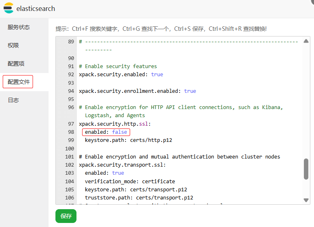Select the 配置项 sidebar tab
Screen dimensions: 314x227
[16, 64]
